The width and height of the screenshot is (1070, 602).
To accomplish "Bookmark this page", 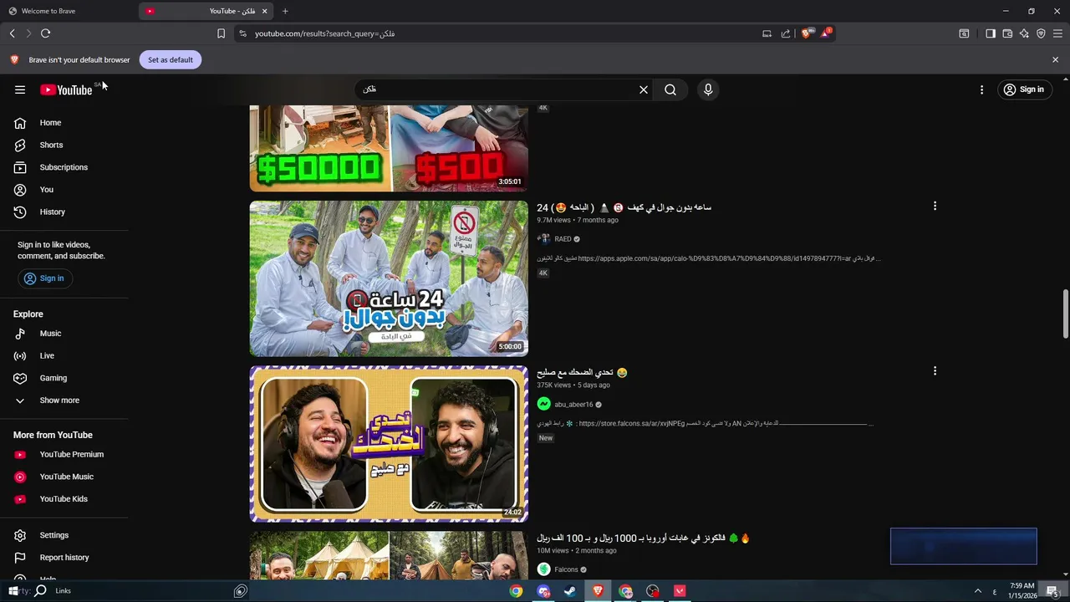I will (221, 33).
